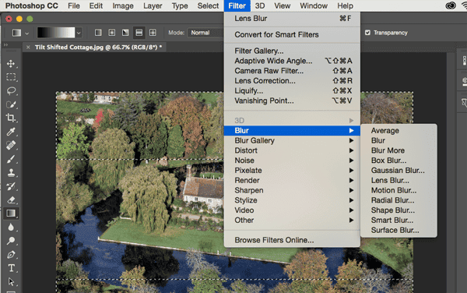Open the Video submenu
Screen dimensions: 467x293
pyautogui.click(x=292, y=210)
